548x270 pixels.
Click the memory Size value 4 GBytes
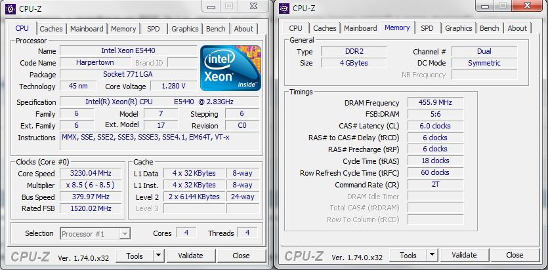coord(354,63)
